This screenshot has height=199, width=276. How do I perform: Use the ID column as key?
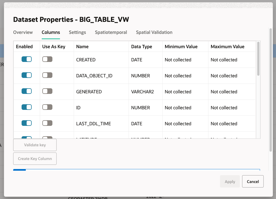(47, 107)
